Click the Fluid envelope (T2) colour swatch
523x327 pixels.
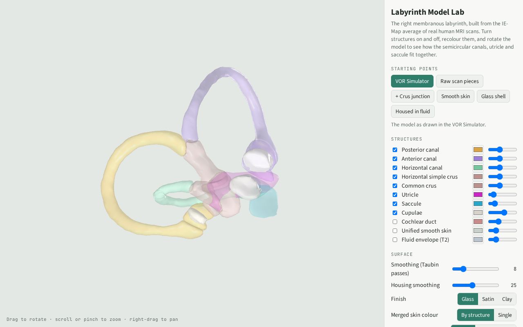pos(478,240)
